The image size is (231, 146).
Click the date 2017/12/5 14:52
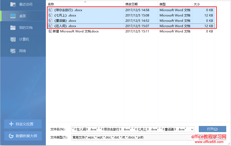(x=137, y=20)
